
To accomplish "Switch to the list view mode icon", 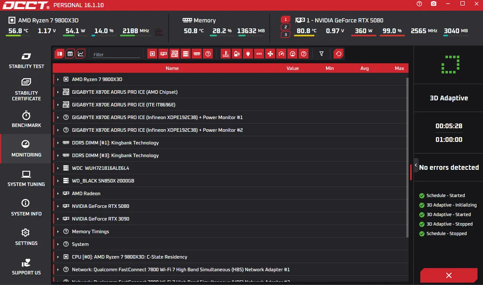I will click(59, 54).
